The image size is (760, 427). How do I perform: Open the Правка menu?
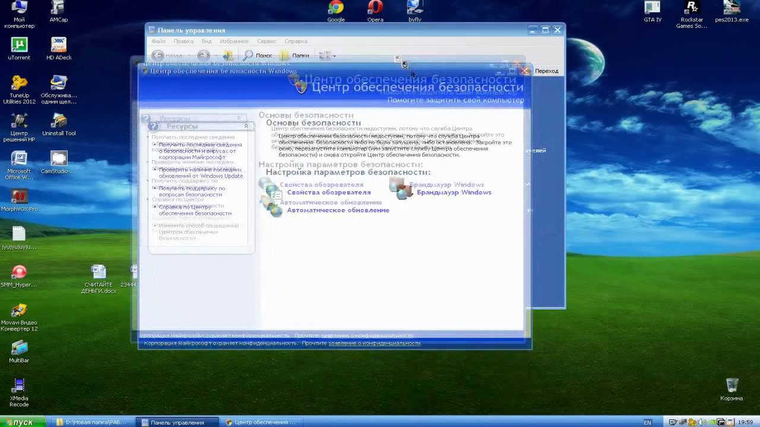183,42
